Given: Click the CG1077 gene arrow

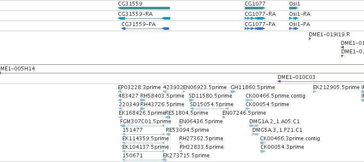Looking at the screenshot, I should pyautogui.click(x=255, y=8).
